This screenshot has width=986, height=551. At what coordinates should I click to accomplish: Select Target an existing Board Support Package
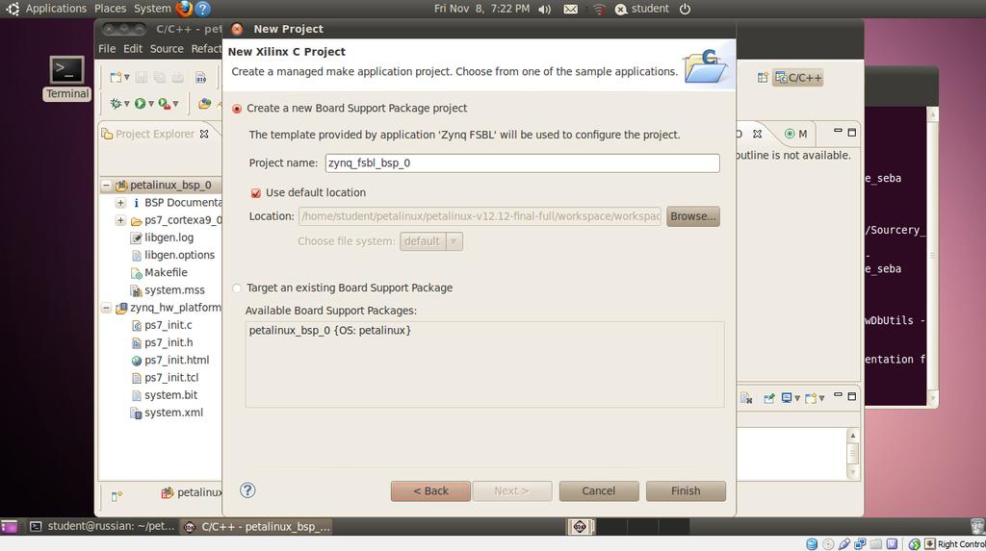click(237, 288)
